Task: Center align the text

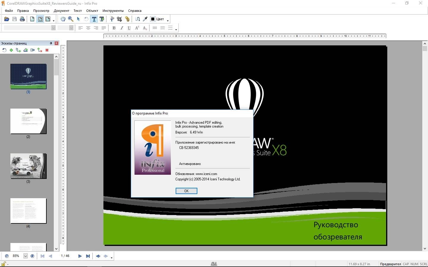Action: (x=88, y=28)
